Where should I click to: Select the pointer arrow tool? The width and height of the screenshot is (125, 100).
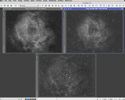[x=66, y=6]
